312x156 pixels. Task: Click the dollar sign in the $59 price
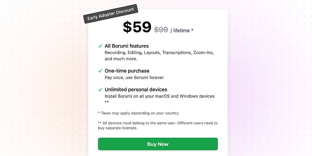coord(127,28)
